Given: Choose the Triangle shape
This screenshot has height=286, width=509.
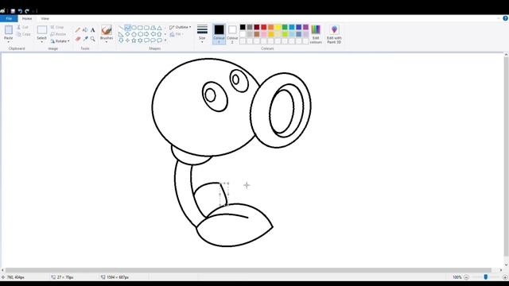Looking at the screenshot, I should 159,28.
